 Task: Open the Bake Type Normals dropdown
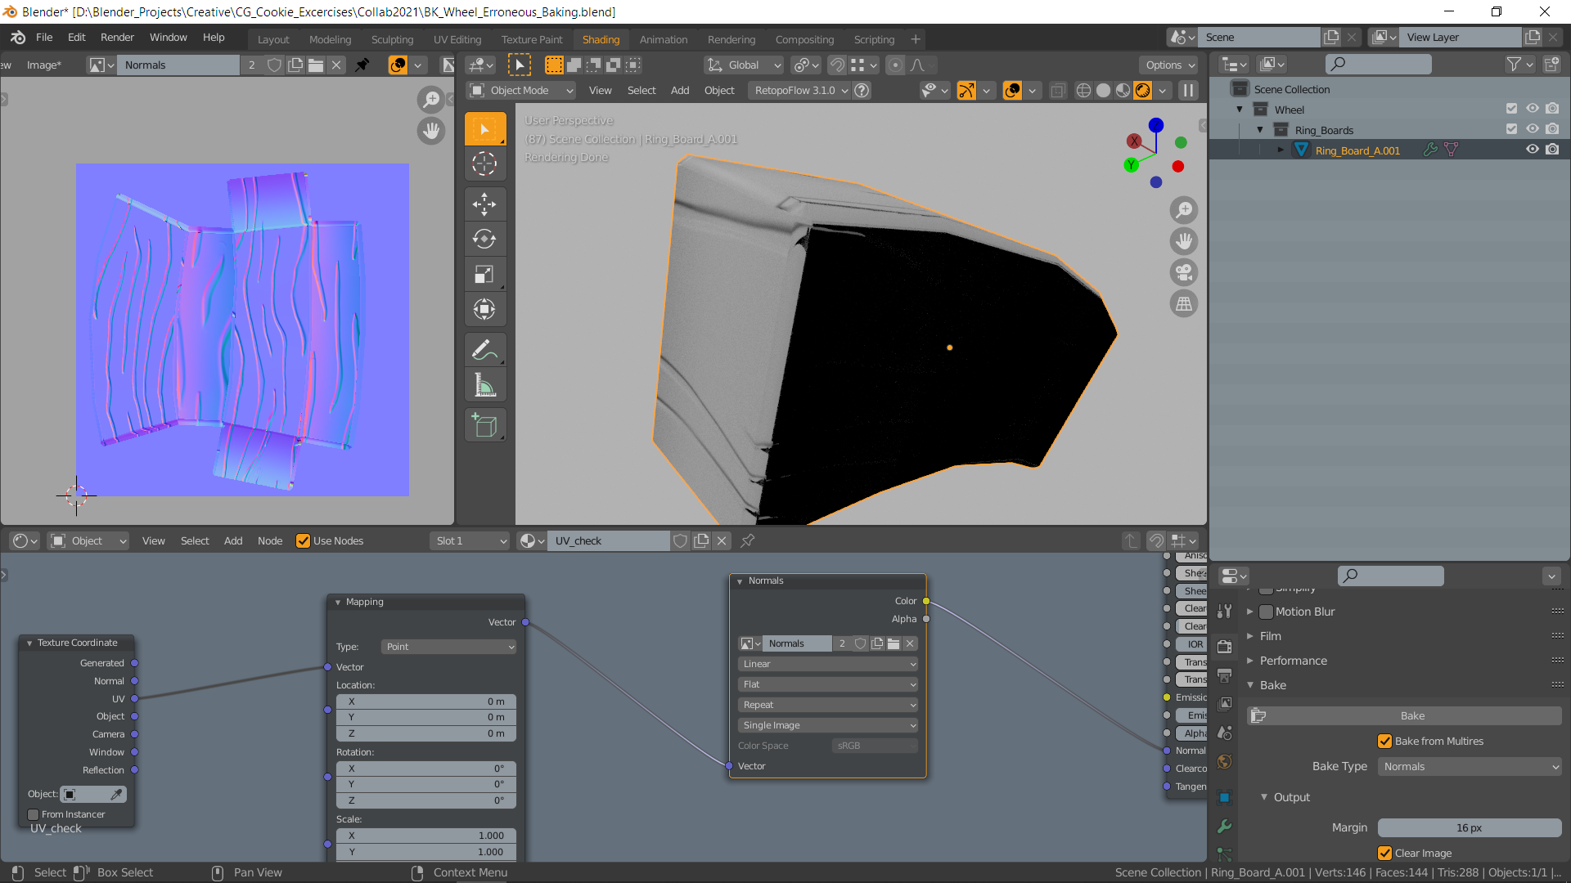coord(1470,767)
